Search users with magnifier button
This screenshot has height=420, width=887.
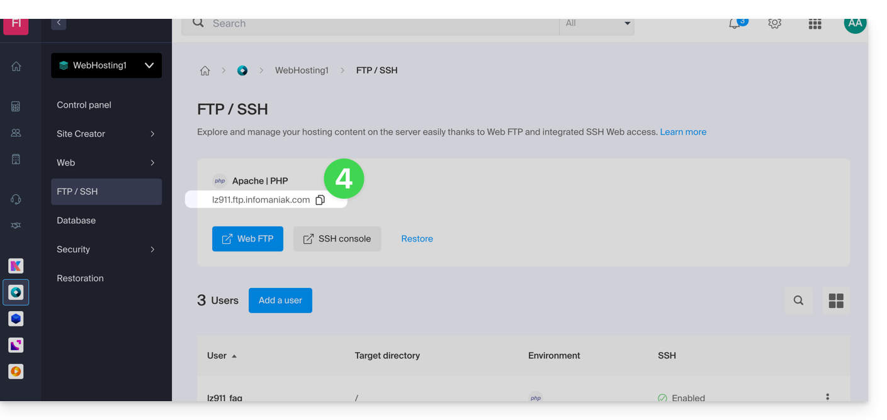(x=798, y=301)
